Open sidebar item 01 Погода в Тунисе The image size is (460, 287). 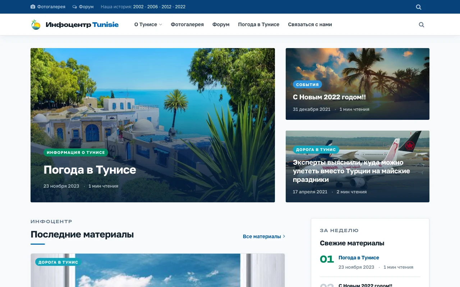point(359,258)
